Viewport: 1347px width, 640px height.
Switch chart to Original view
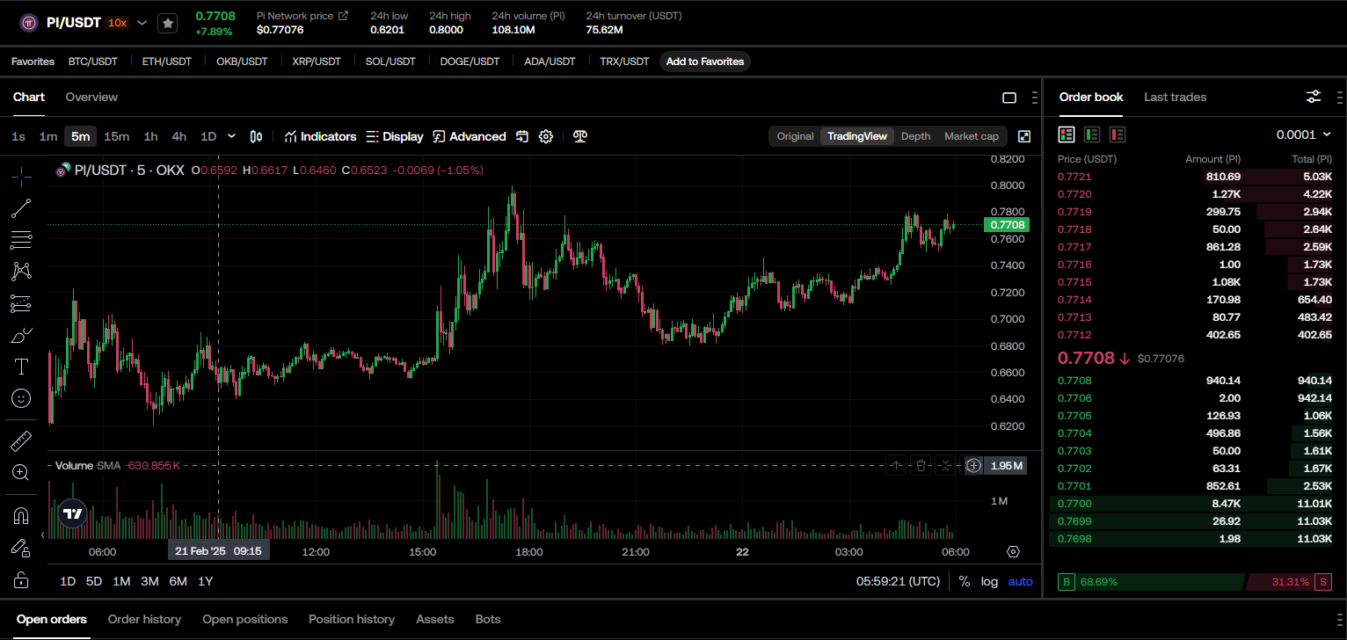[x=795, y=136]
